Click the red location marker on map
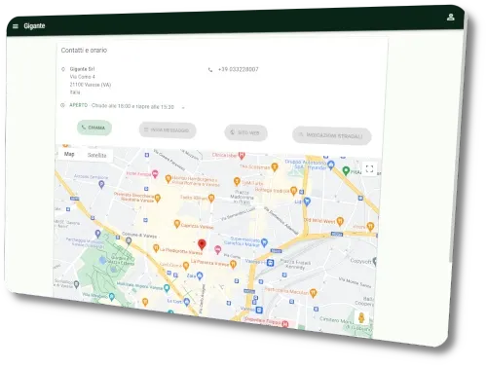Image resolution: width=487 pixels, height=367 pixels. 202,244
